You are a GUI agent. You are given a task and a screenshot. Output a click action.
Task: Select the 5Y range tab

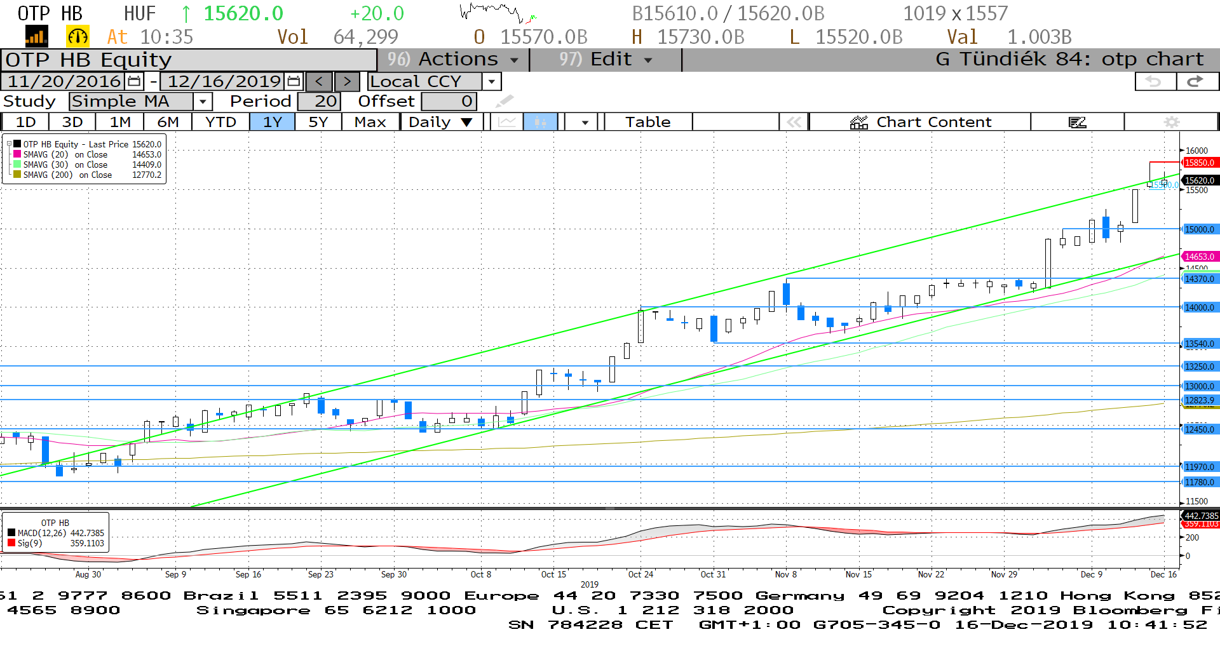click(318, 122)
